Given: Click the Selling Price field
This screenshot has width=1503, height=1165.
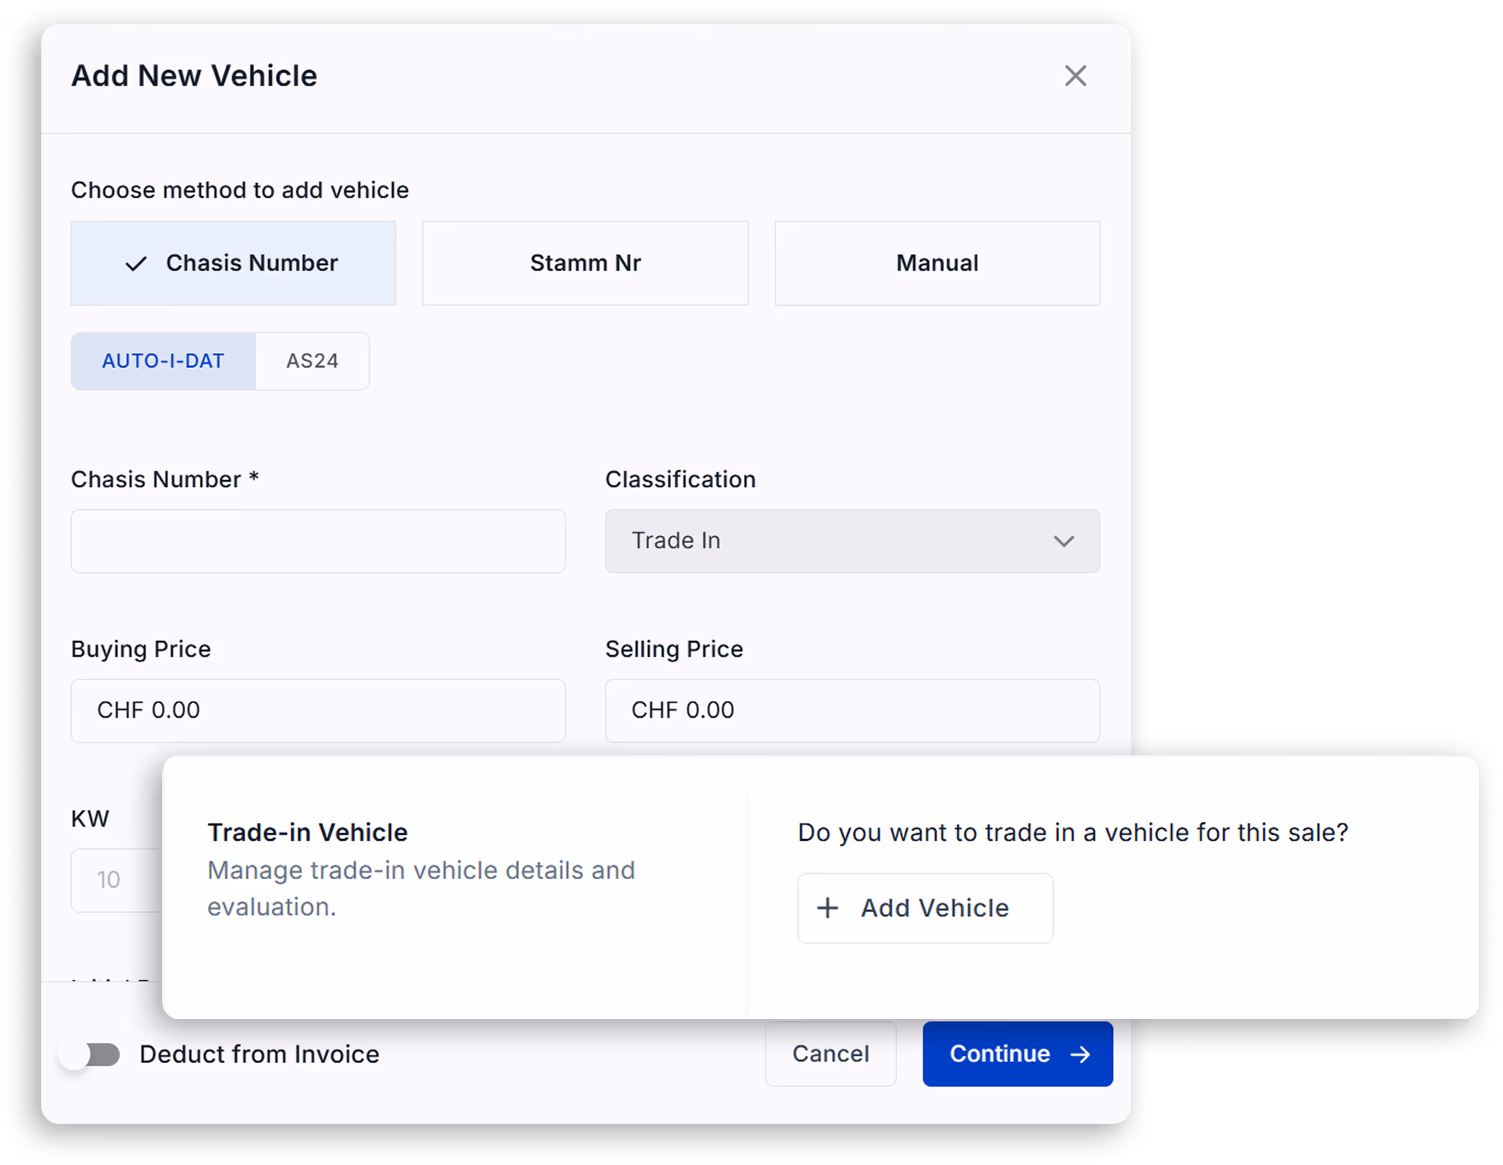Looking at the screenshot, I should point(851,710).
